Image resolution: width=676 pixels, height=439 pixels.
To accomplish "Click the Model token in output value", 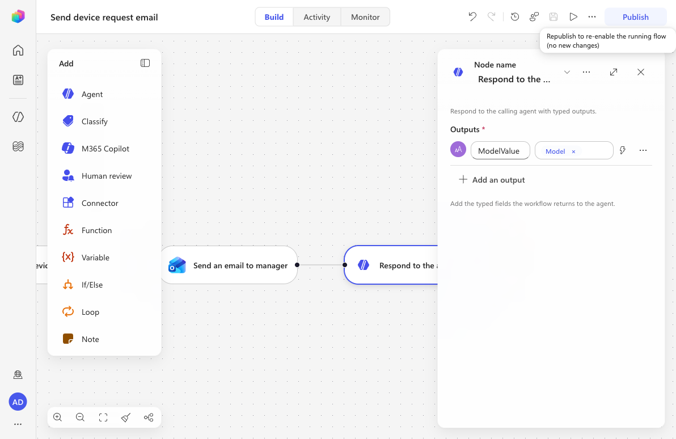I will (555, 151).
